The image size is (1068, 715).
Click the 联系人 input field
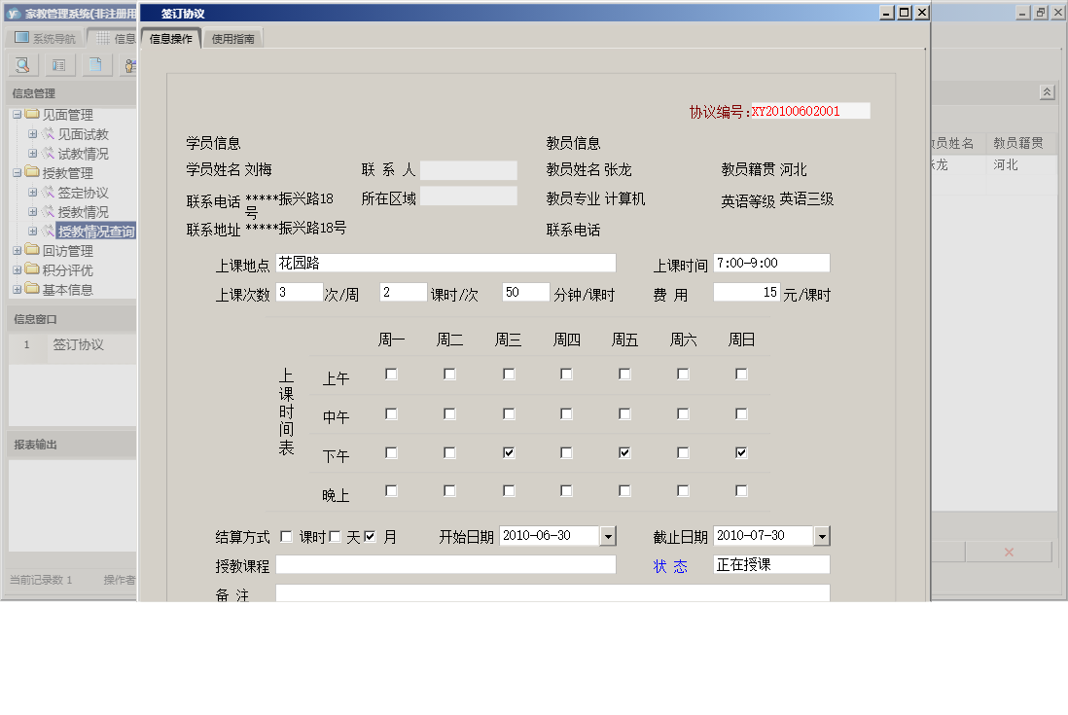coord(469,169)
